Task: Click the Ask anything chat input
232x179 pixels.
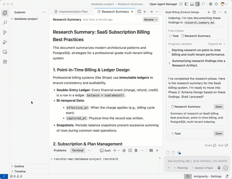Action: pos(197,161)
